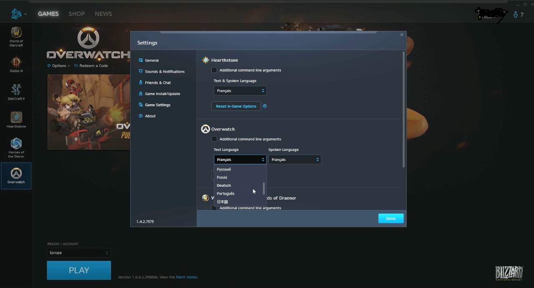Collapse the Overwatch Text Language dropdown
The width and height of the screenshot is (534, 288).
(x=240, y=160)
